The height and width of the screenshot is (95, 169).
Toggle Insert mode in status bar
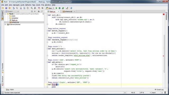click(x=154, y=93)
